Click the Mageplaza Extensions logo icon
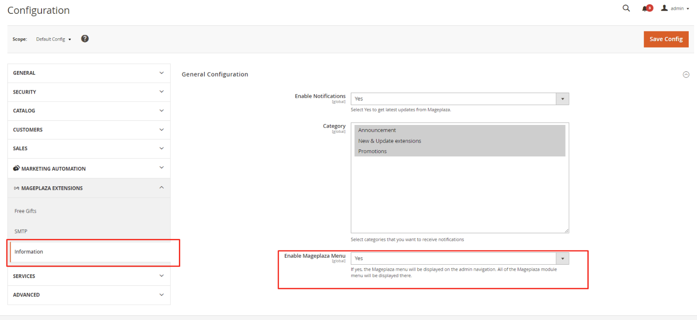 click(16, 188)
